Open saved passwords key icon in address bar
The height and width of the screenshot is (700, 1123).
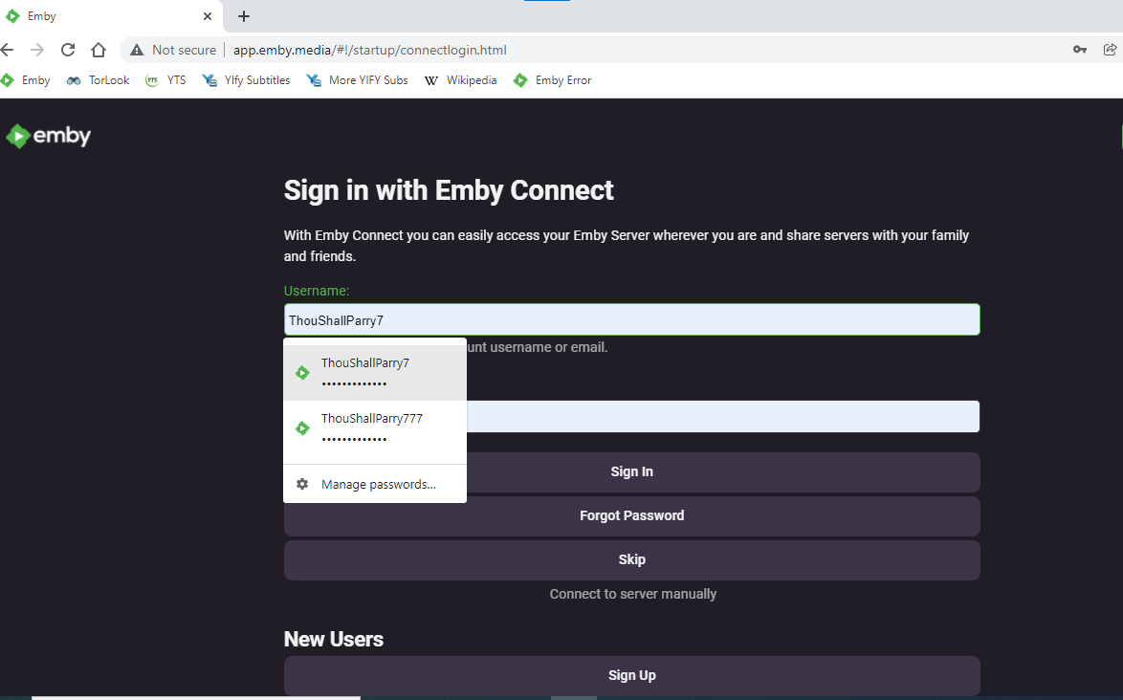(1079, 50)
